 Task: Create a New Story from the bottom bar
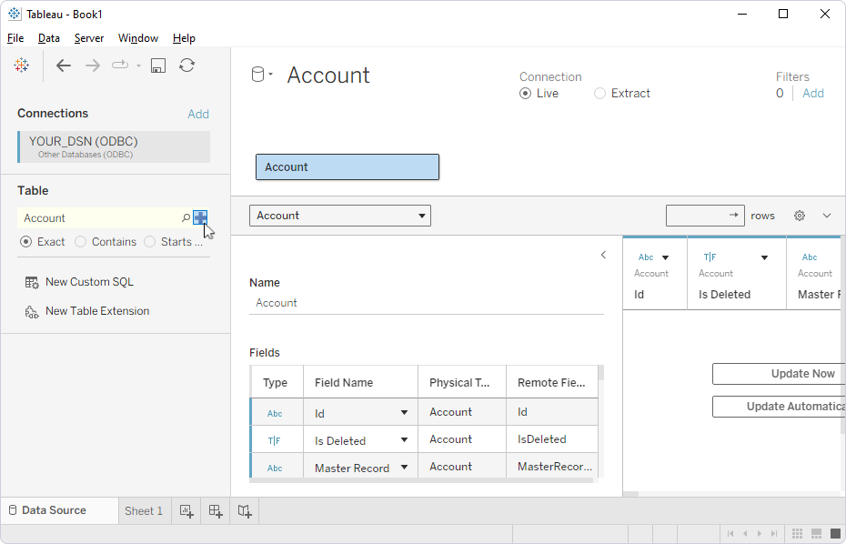click(244, 511)
